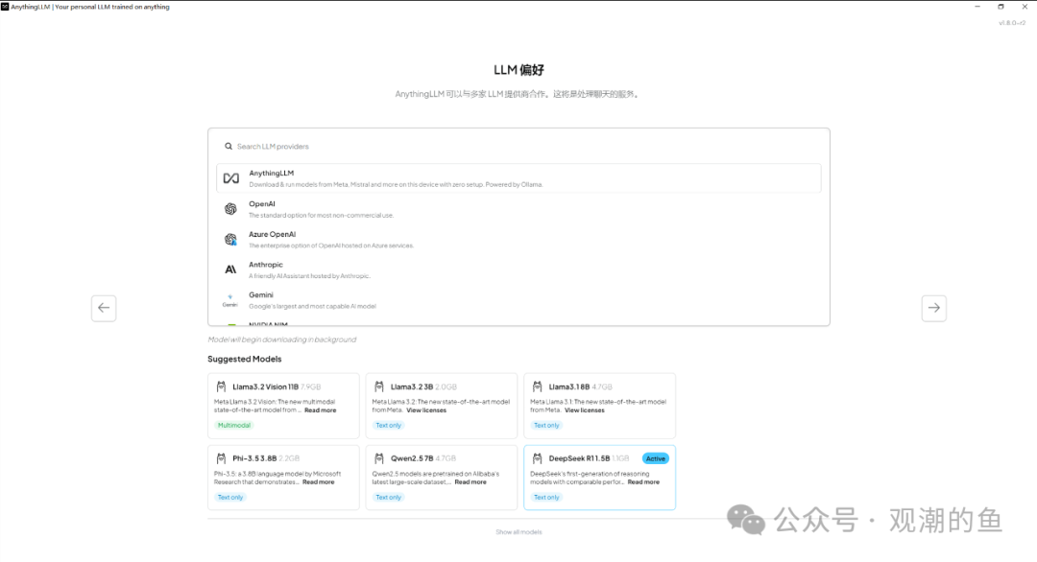This screenshot has height=562, width=1037.
Task: Select the OpenAI provider row
Action: [x=518, y=209]
